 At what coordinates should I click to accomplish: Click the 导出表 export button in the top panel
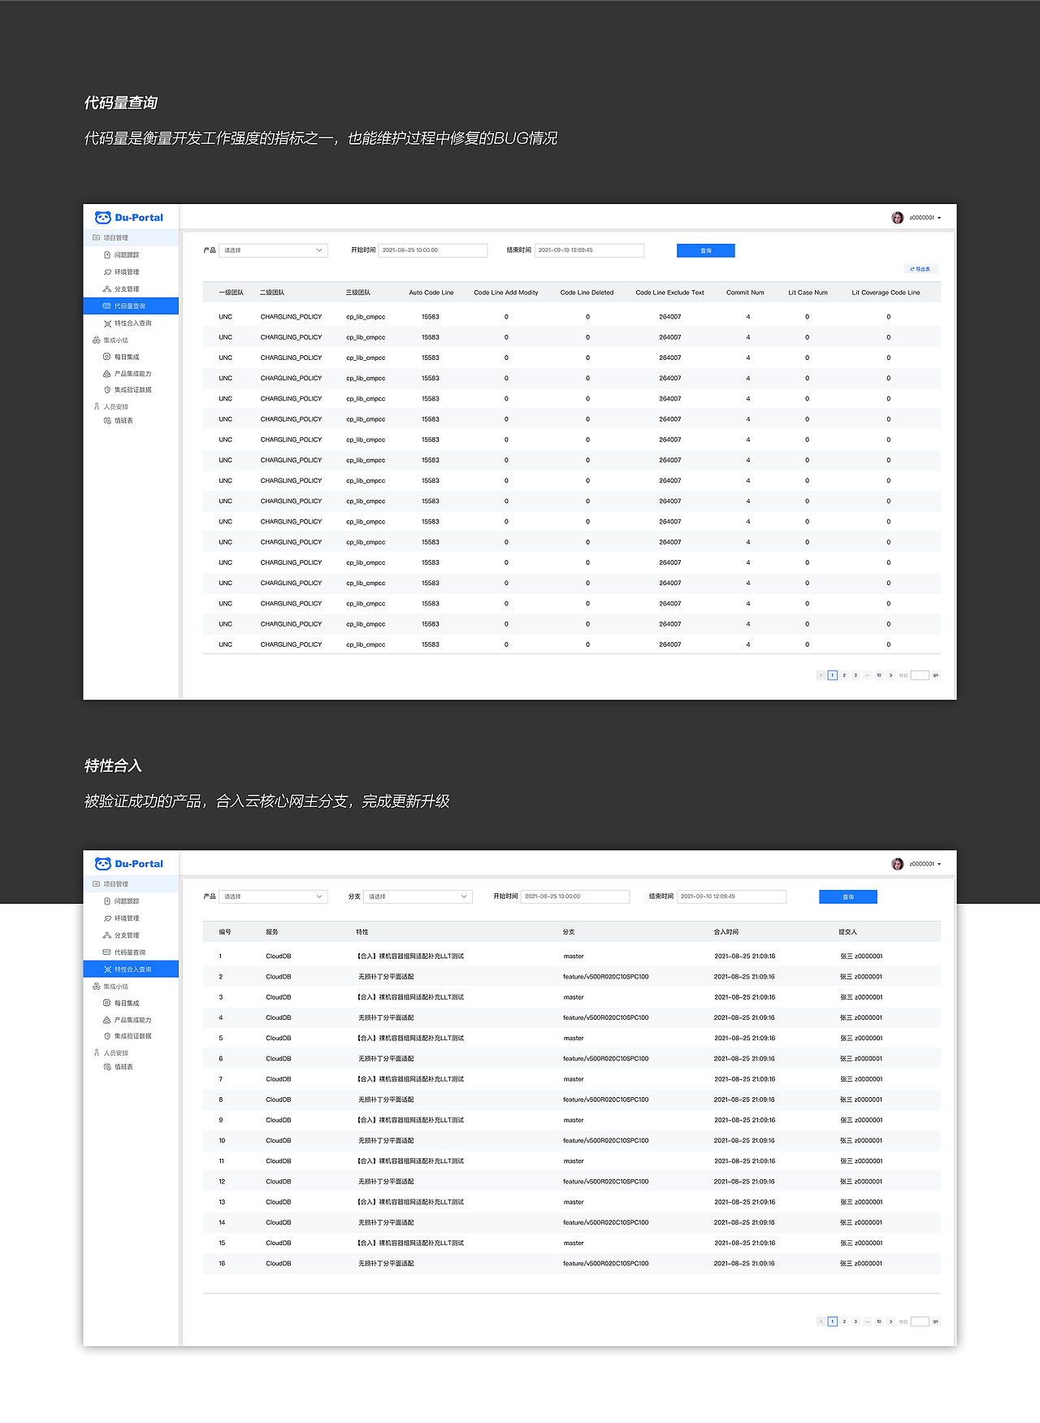921,269
